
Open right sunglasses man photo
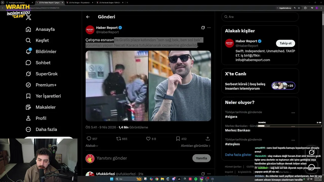(180, 86)
